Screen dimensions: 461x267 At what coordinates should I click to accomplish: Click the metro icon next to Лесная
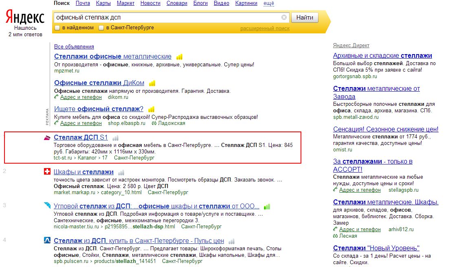[336, 236]
